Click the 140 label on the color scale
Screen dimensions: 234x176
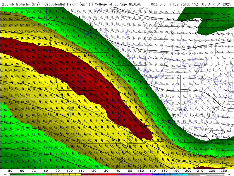(x=117, y=171)
